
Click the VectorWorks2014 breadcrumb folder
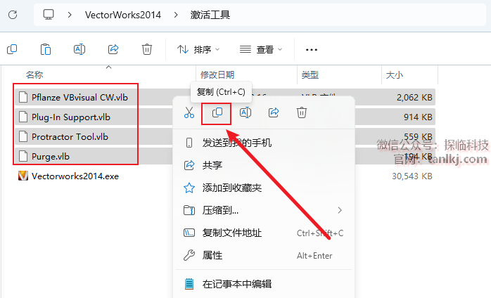(x=122, y=15)
